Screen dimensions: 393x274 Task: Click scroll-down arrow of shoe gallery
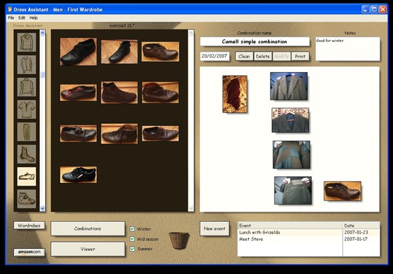point(191,208)
